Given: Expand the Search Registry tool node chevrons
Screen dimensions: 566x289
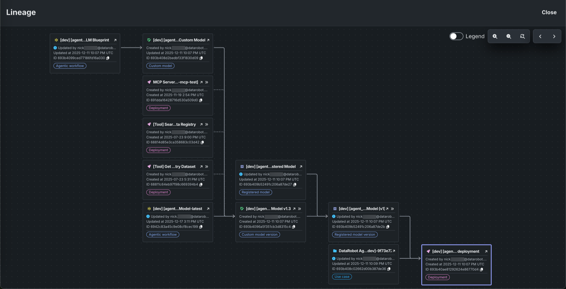Looking at the screenshot, I should coord(207,125).
